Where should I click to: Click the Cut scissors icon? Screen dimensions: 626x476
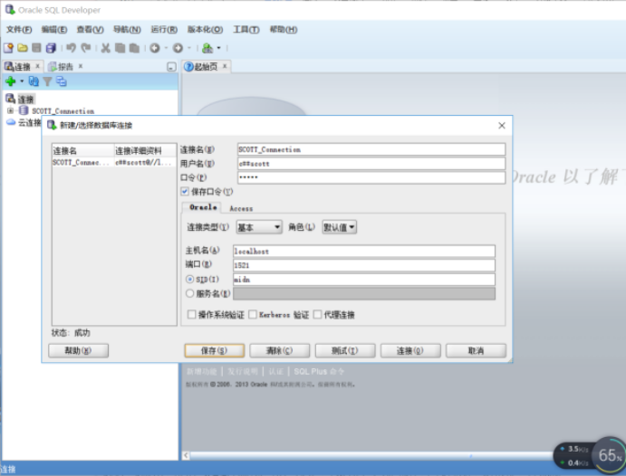coord(105,48)
